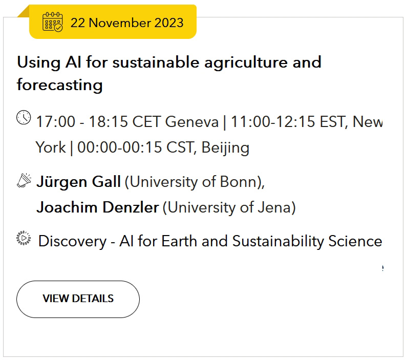Select the '17:00 - 18:15 CET Geneva' time
This screenshot has width=406, height=360.
coord(127,122)
